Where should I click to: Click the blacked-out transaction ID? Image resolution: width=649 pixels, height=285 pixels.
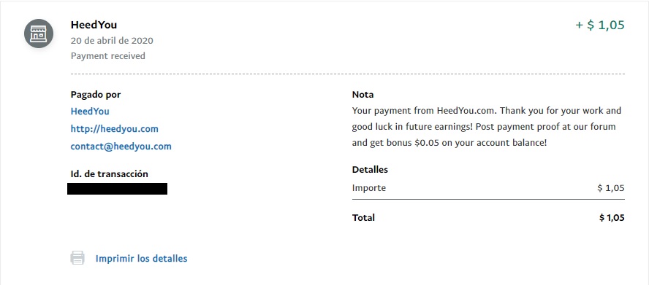click(x=117, y=189)
